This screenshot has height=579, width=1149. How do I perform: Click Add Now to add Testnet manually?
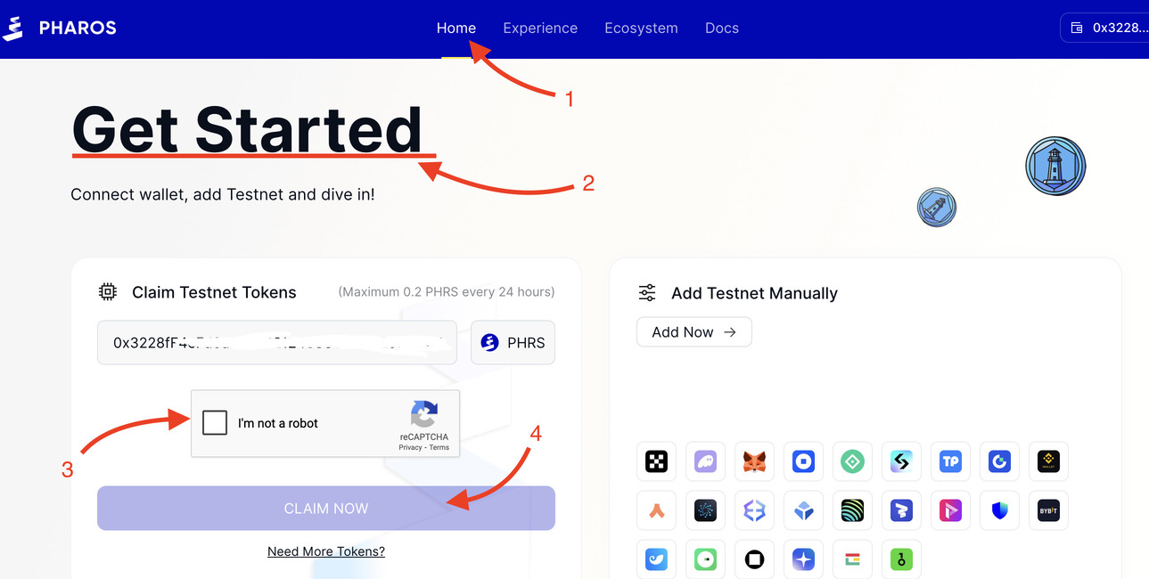point(694,331)
